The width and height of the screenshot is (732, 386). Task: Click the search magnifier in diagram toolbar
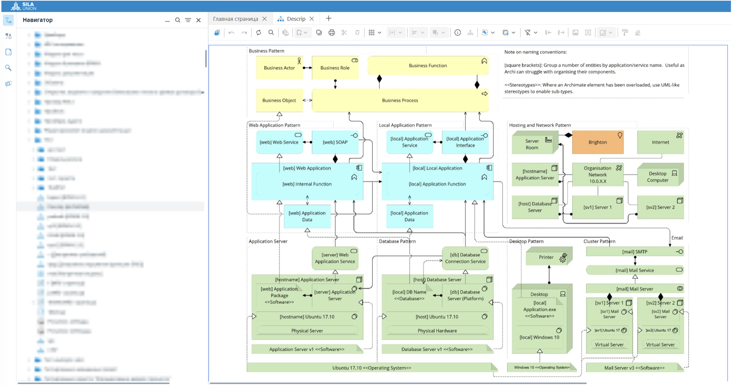point(271,33)
